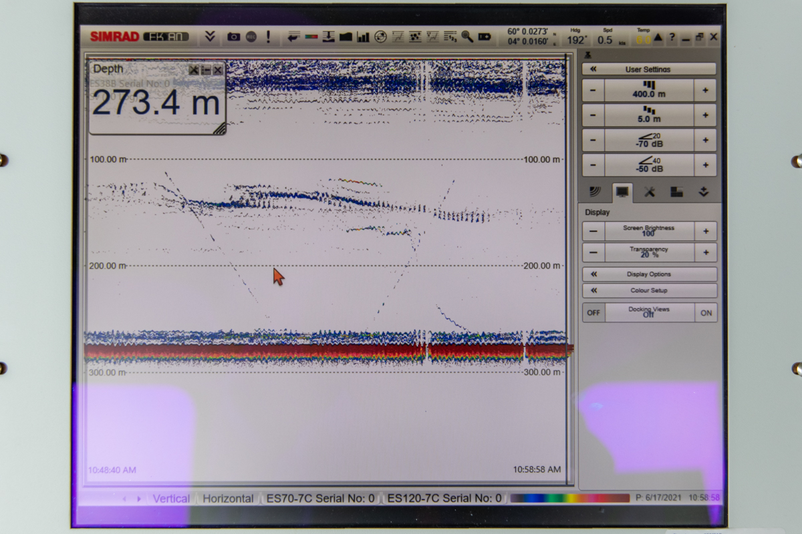Image resolution: width=802 pixels, height=534 pixels.
Task: Expand the Colour Setup panel
Action: coord(649,290)
